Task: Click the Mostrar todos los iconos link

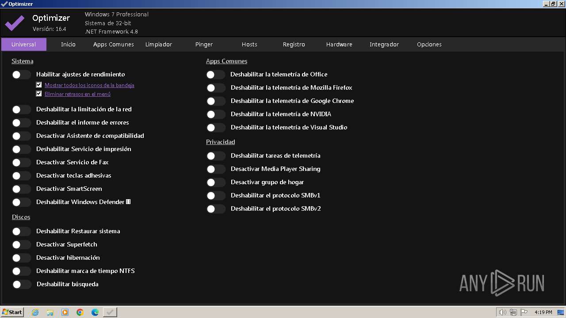Action: pos(89,85)
